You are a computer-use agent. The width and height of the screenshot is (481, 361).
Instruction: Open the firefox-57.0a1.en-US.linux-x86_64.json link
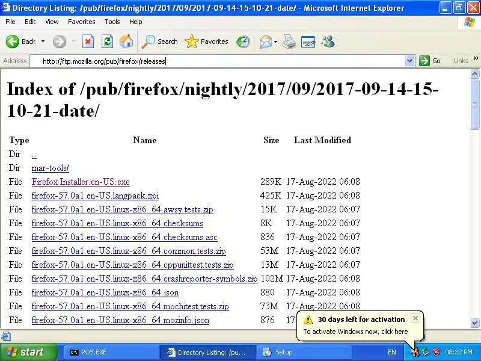click(x=105, y=292)
